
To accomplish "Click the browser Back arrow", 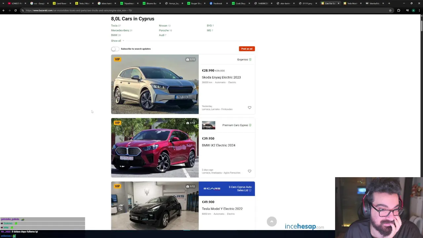I will (x=4, y=10).
